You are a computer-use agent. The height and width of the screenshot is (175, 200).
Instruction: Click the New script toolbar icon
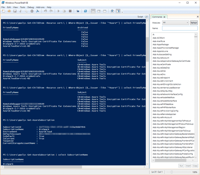(x=3, y=11)
